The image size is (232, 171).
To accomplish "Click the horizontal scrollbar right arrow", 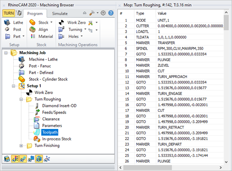I will [220, 167].
